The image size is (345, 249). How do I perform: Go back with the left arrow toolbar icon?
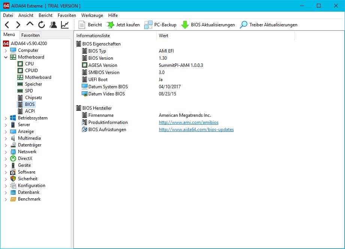pos(7,25)
